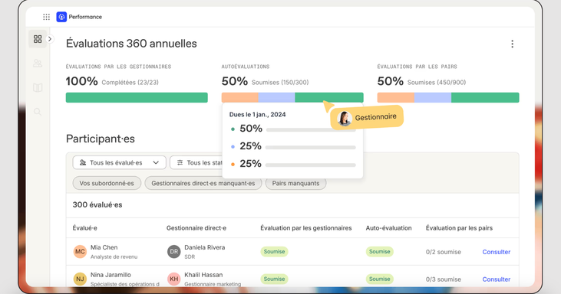Select the Vos subordonné·es filter chip
561x294 pixels.
[x=107, y=184]
